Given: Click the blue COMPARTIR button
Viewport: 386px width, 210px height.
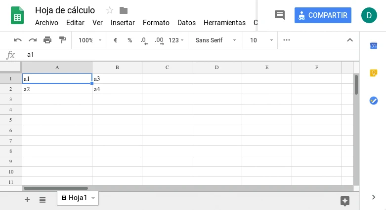Looking at the screenshot, I should tap(323, 15).
